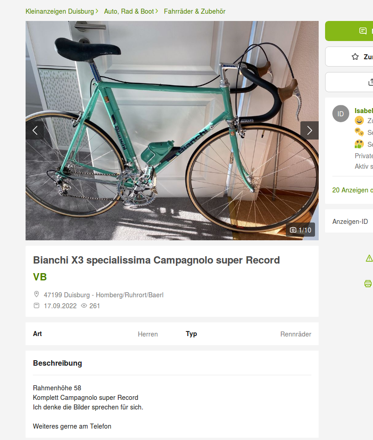Open the share listing button
This screenshot has width=373, height=440.
(x=349, y=82)
